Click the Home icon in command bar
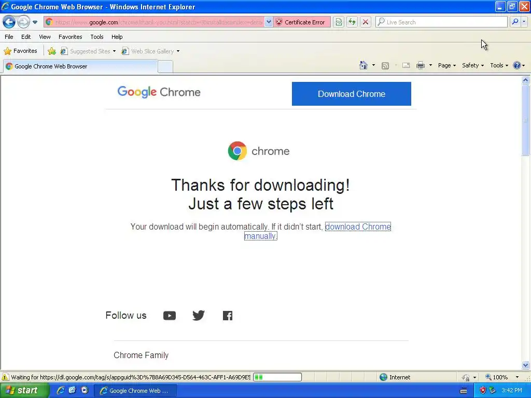 coord(364,65)
